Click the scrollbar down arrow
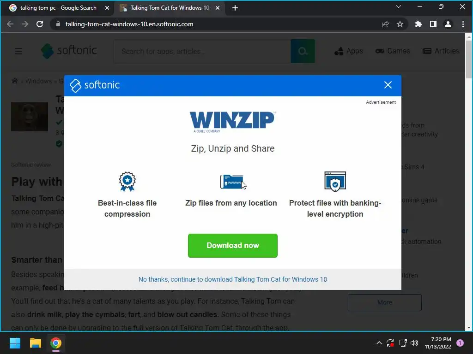 pos(469,328)
